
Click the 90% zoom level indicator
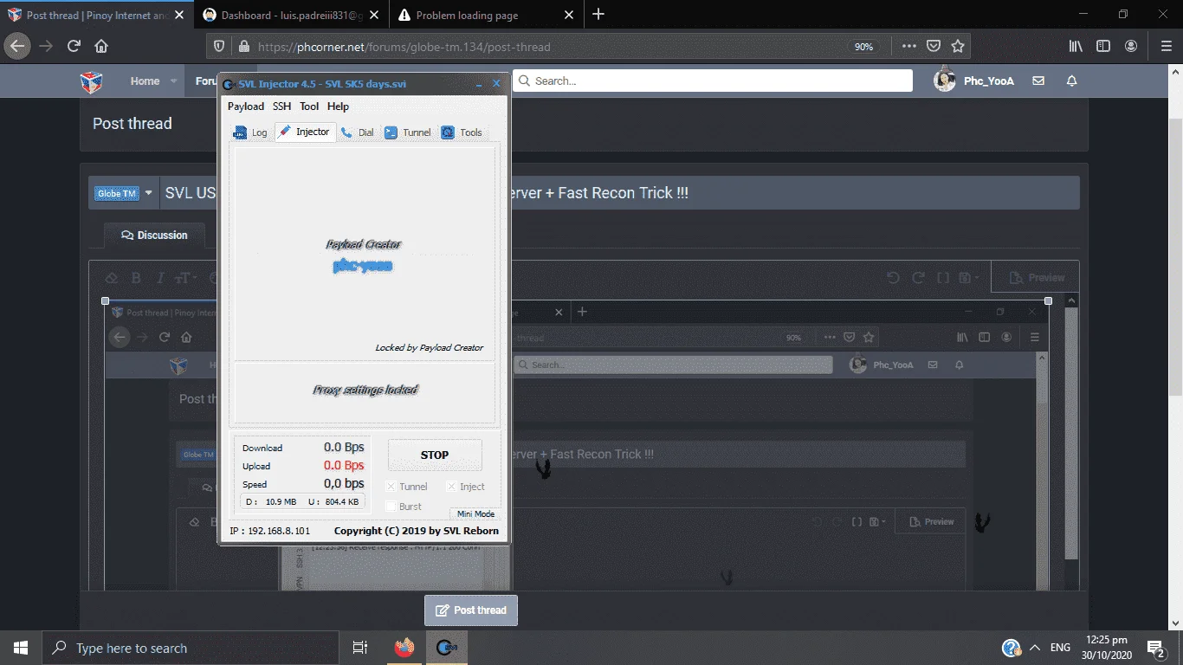coord(863,47)
